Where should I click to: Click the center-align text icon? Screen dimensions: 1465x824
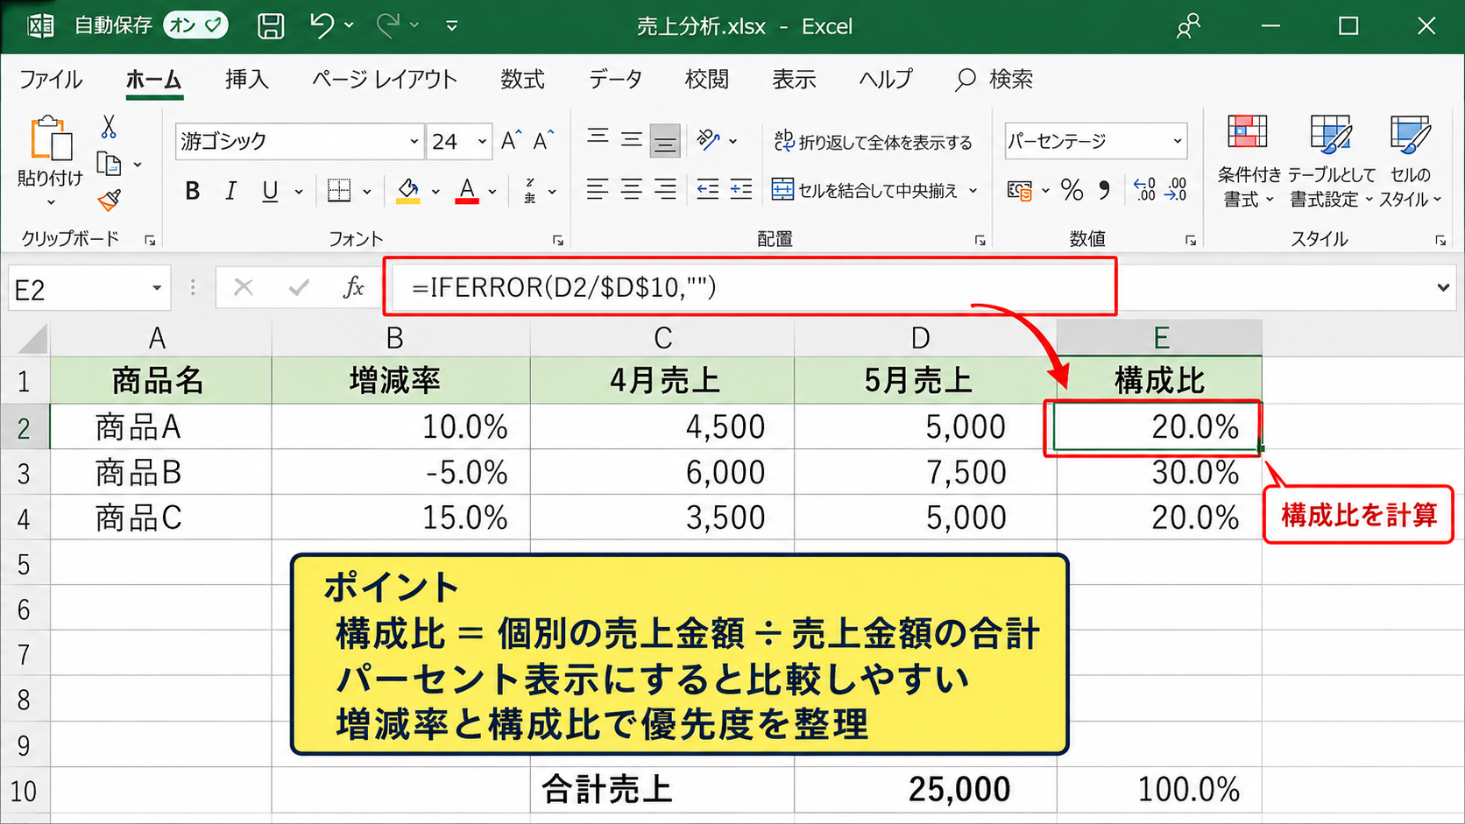pyautogui.click(x=632, y=189)
